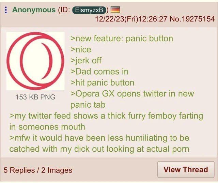
Task: Click the "my twitter feed shows" line
Action: coord(106,116)
